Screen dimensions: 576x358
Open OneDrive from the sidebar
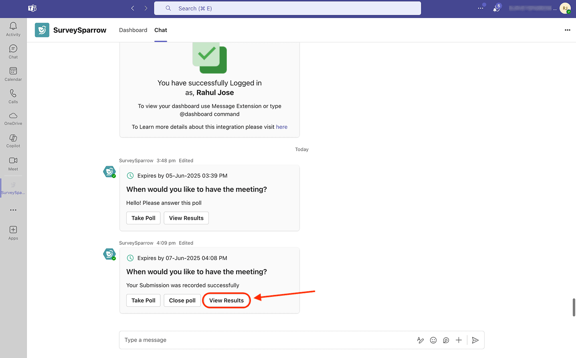13,118
